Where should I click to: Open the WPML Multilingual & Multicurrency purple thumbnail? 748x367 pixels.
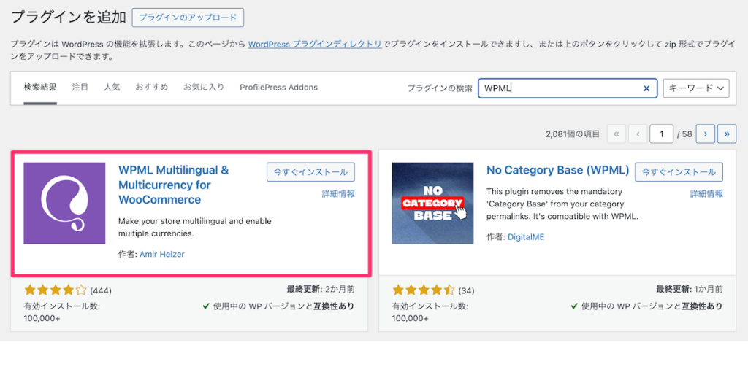click(64, 203)
